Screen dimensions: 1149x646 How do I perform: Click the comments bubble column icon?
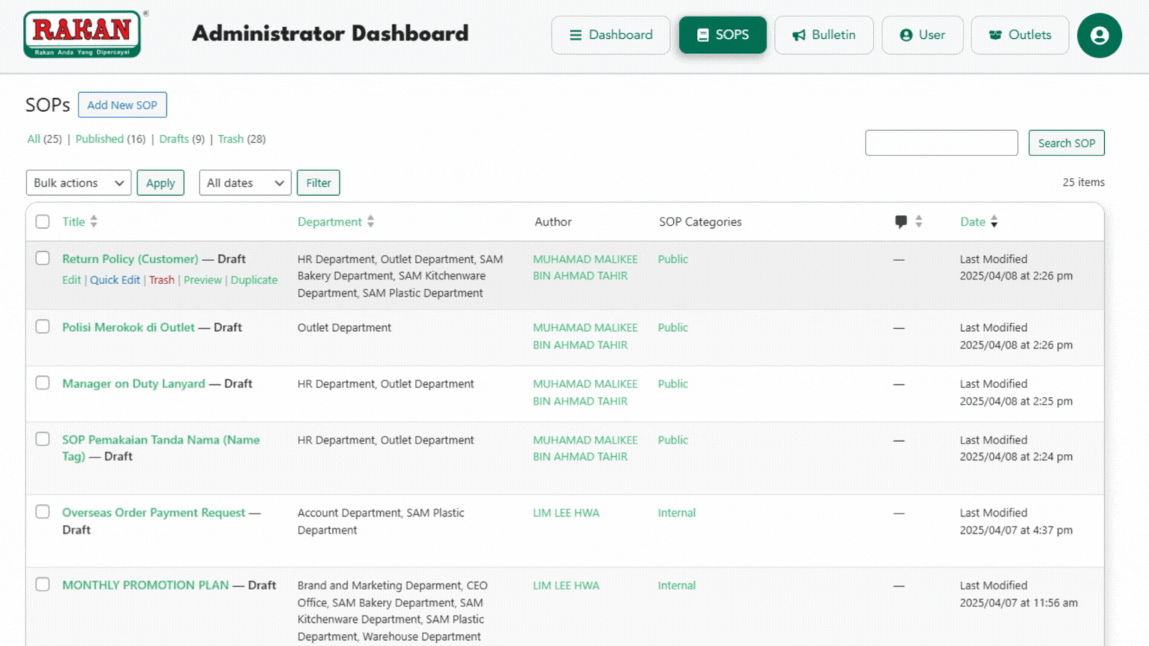coord(901,221)
